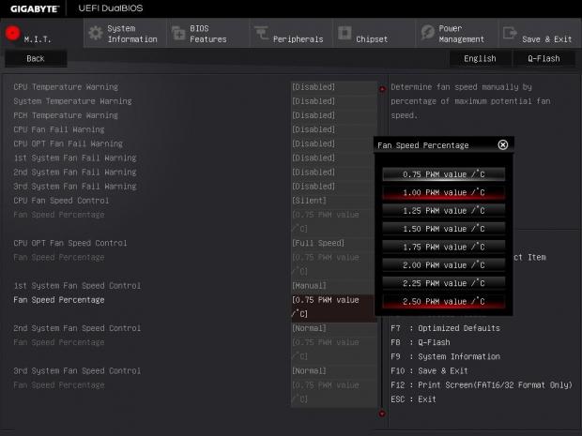
Task: Open Power Management tab
Action: [457, 34]
